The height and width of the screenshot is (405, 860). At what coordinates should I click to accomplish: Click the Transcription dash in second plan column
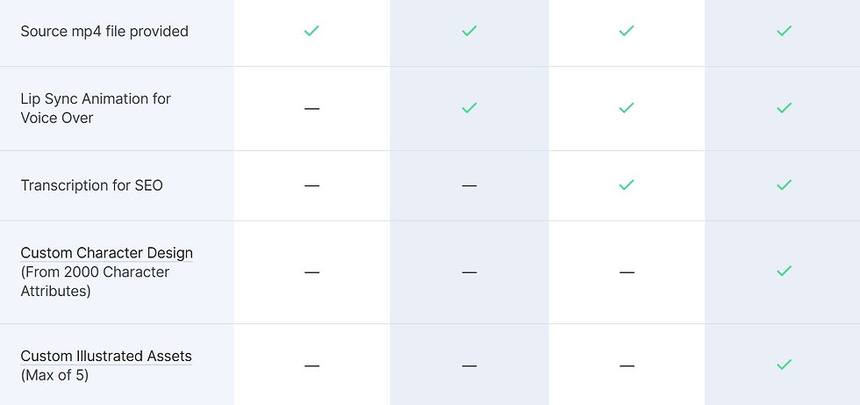[x=469, y=185]
